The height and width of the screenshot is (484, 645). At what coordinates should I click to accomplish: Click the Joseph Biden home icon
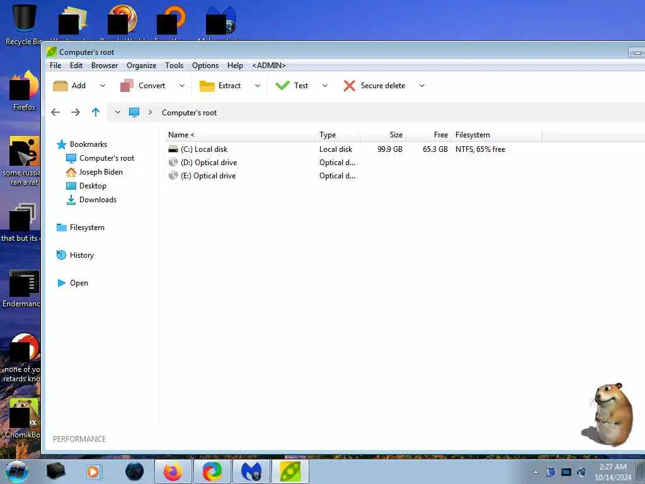point(71,172)
